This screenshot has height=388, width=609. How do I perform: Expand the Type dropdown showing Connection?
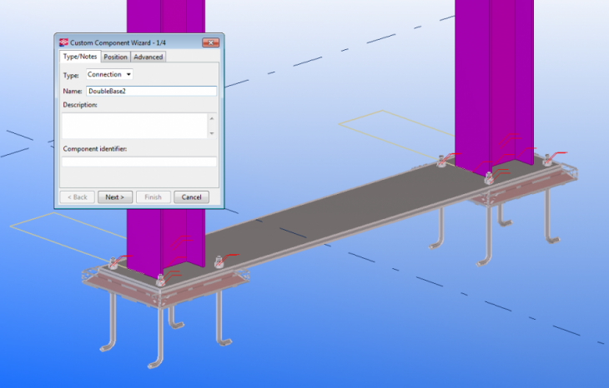(109, 75)
